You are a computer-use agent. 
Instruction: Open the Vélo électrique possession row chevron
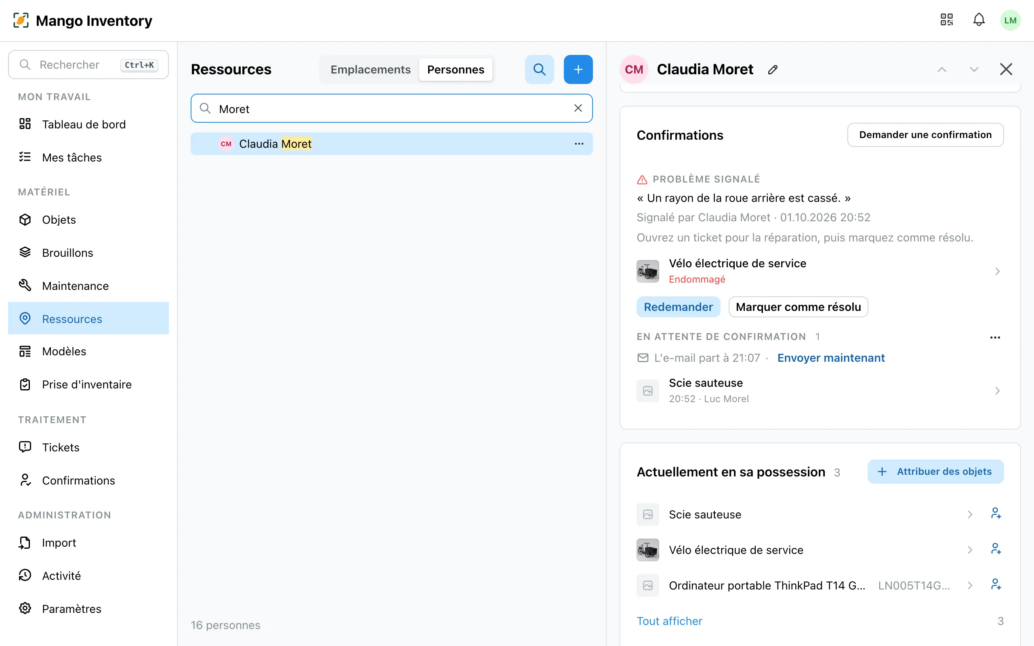pos(970,550)
